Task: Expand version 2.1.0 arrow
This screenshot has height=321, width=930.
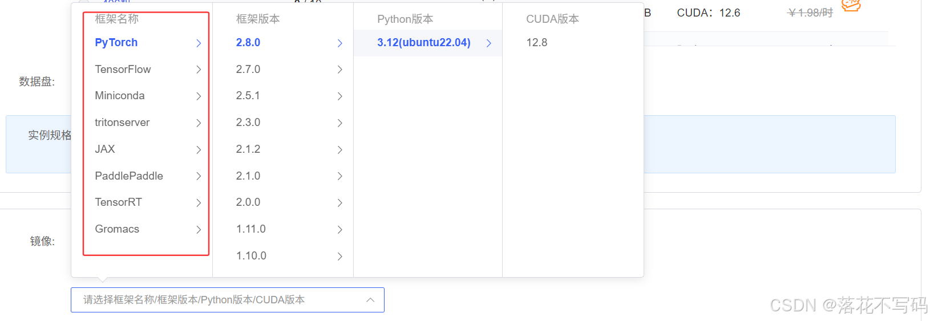Action: 340,176
